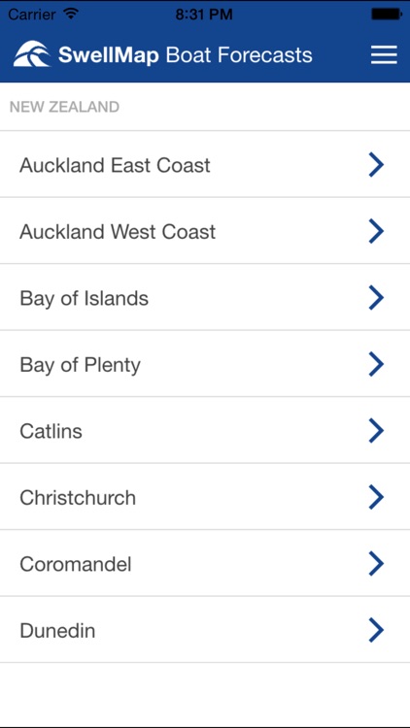Tap chevron arrow beside Dunedin
The image size is (410, 728).
coord(376,630)
